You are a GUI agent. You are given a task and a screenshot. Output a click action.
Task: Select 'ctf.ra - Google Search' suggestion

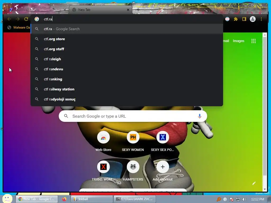(x=127, y=29)
